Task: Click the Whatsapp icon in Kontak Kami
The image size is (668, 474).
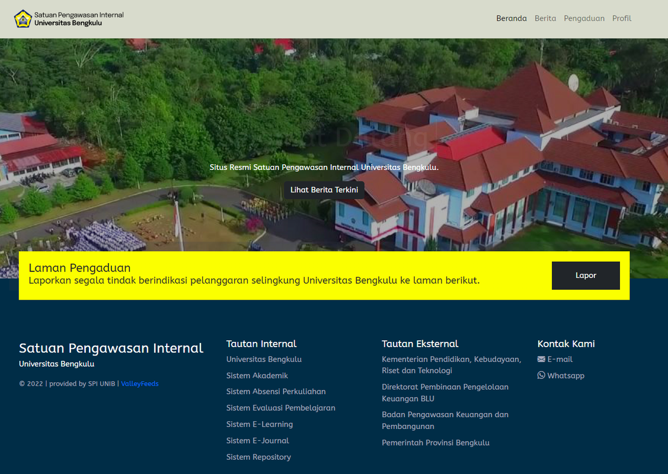Action: tap(541, 375)
